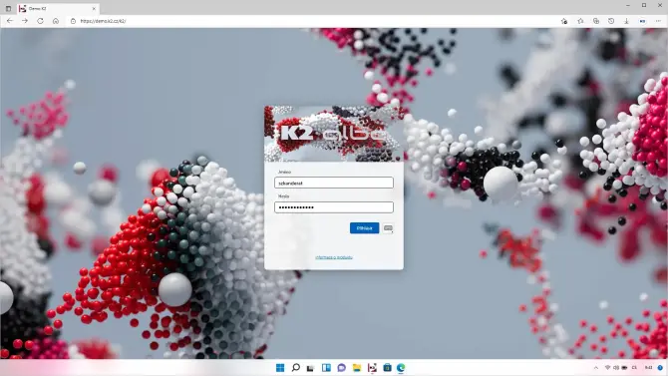Open browser History panel
Image resolution: width=668 pixels, height=376 pixels.
tap(611, 21)
